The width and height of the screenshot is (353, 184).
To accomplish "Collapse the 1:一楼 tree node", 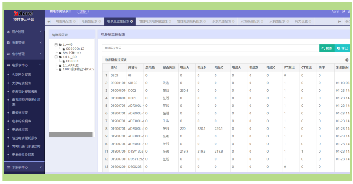I will 56,45.
